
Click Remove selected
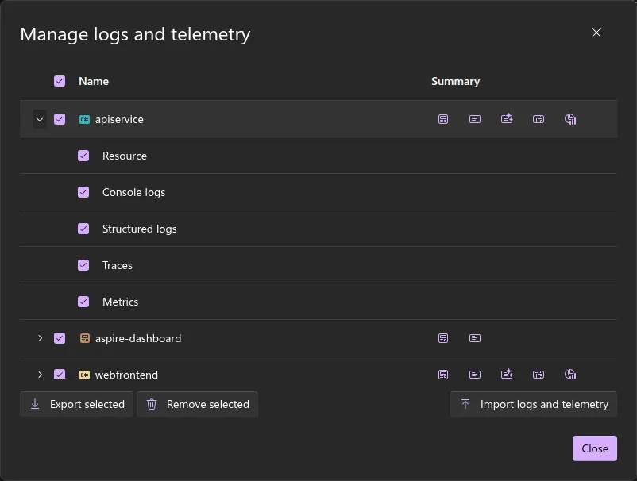197,404
